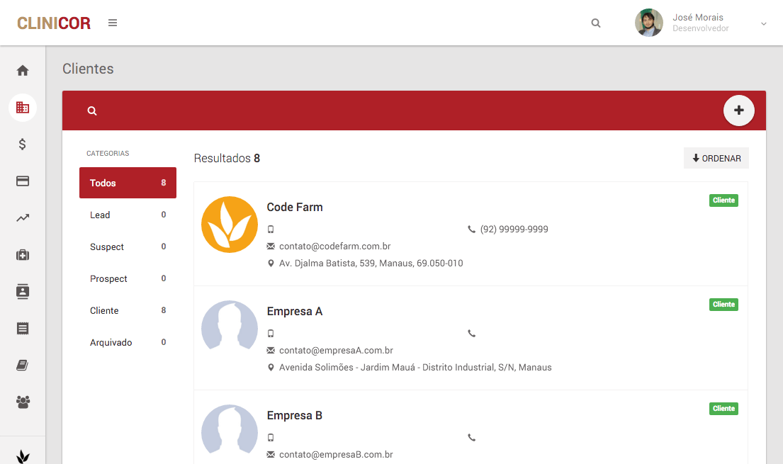
Task: Expand the José Morais user dropdown arrow
Action: coord(764,23)
